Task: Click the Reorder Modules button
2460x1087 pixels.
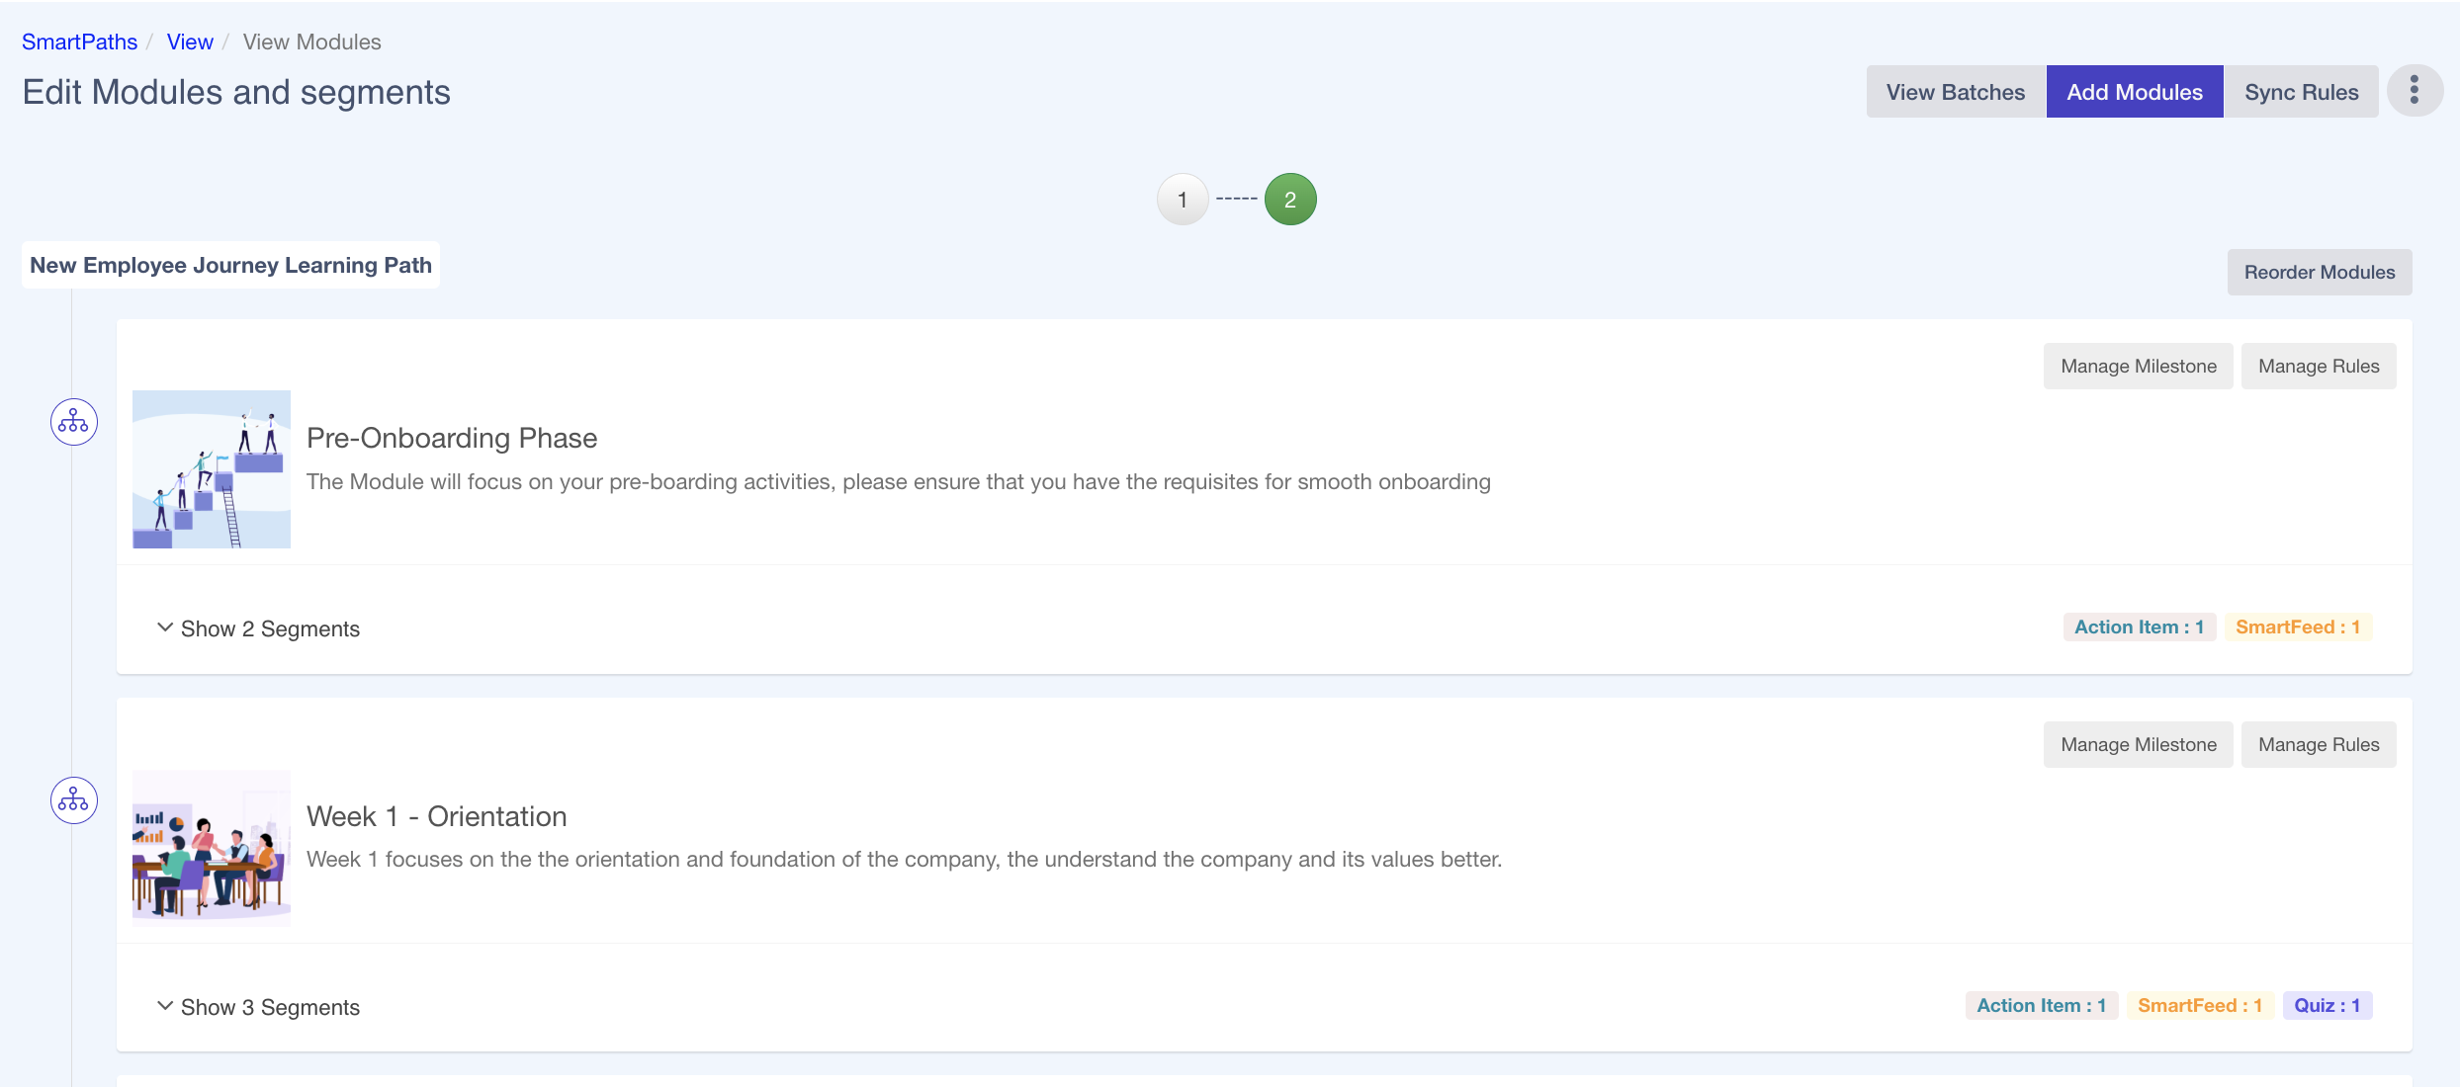Action: (x=2319, y=272)
